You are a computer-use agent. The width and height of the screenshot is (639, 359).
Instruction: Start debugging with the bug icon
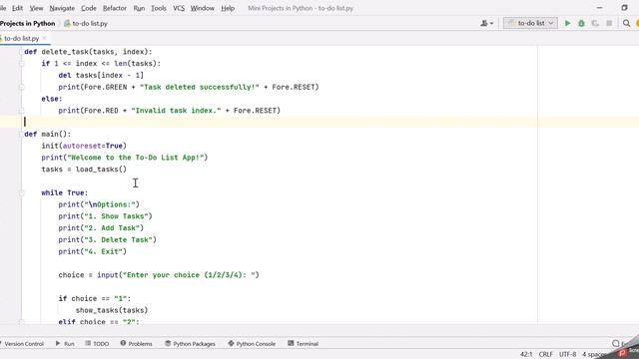(x=581, y=23)
